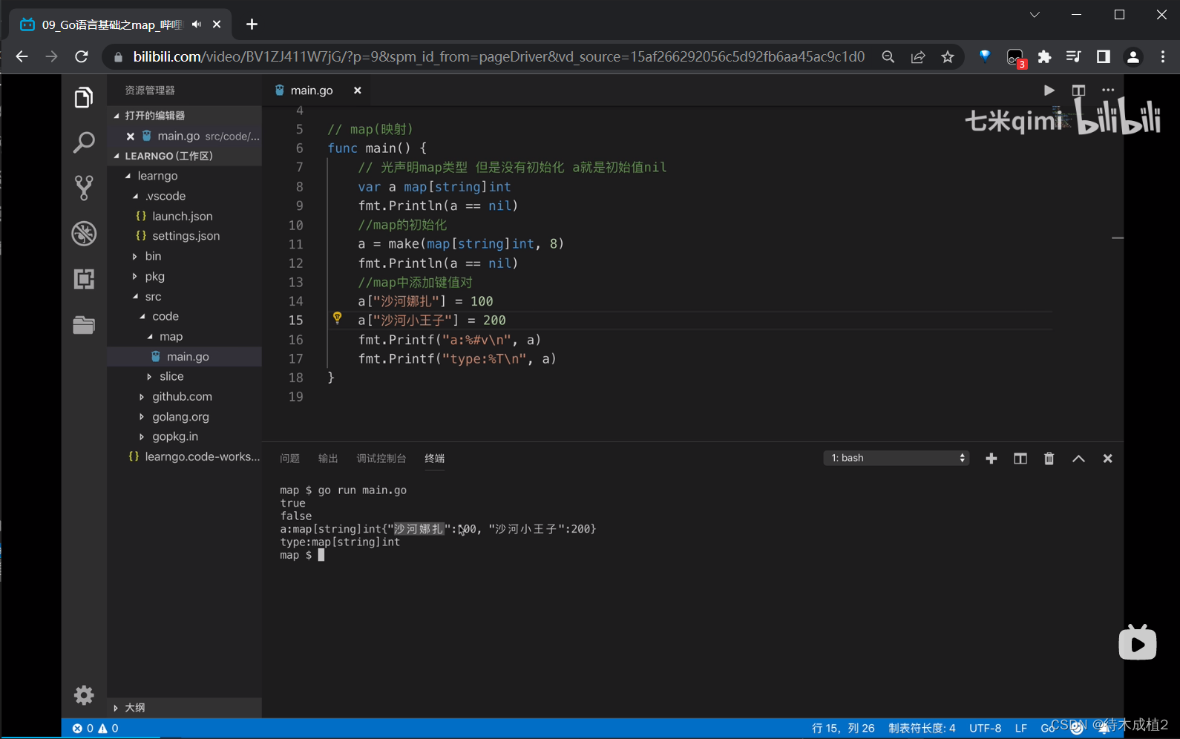Change the LF end-of-line sequence

click(x=1021, y=729)
